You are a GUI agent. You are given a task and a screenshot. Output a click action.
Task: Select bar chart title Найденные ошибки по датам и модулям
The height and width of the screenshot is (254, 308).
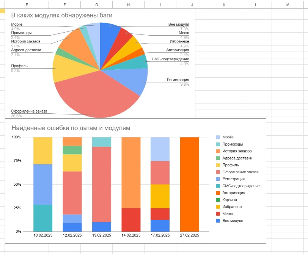click(x=71, y=128)
